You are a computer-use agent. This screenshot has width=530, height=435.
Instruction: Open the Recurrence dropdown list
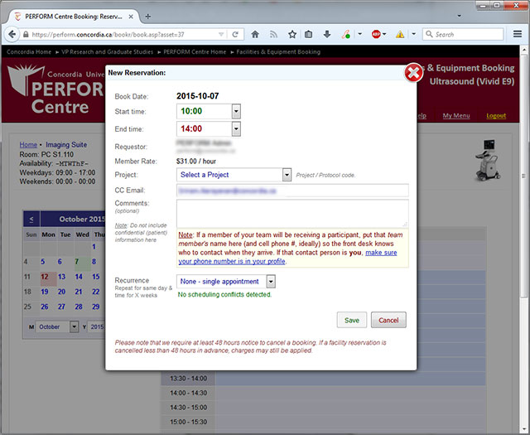270,282
